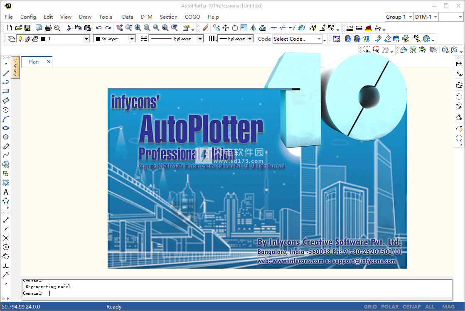Open the DTM menu
465x311 pixels.
[147, 17]
